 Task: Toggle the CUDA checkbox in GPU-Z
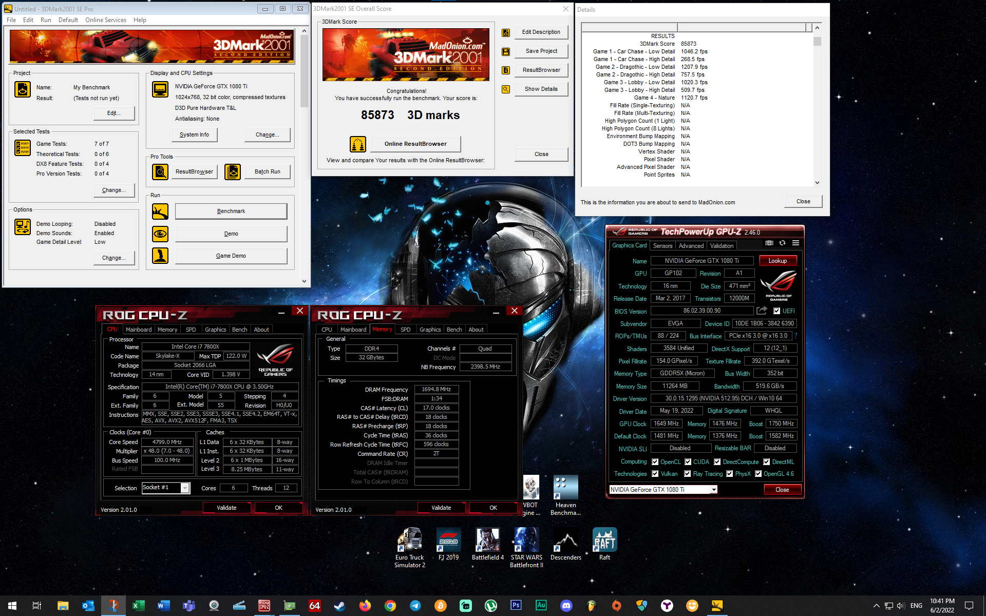point(688,462)
